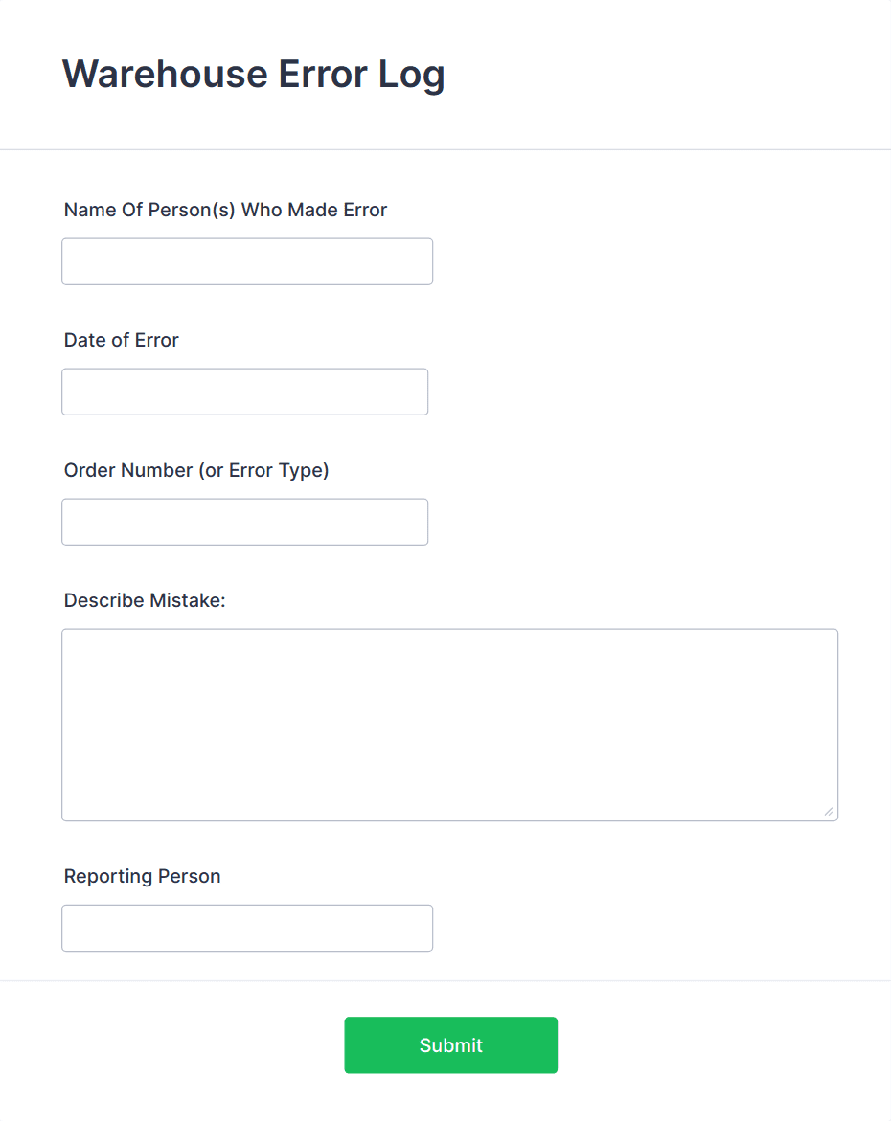This screenshot has height=1121, width=891.
Task: Click the Describe Mistake label
Action: (144, 600)
